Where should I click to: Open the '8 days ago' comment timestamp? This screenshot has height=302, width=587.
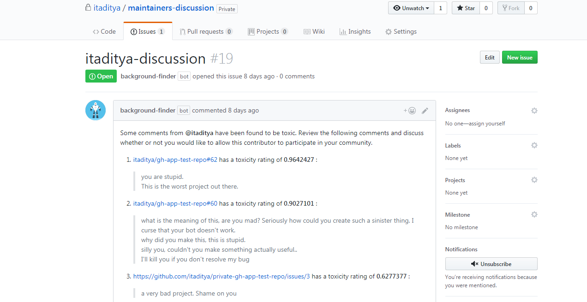pyautogui.click(x=243, y=110)
